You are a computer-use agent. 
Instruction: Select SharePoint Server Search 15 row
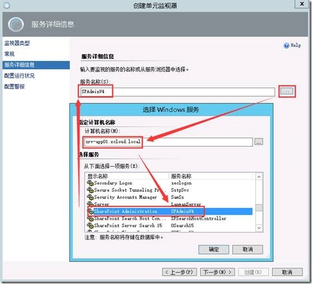tap(170, 225)
